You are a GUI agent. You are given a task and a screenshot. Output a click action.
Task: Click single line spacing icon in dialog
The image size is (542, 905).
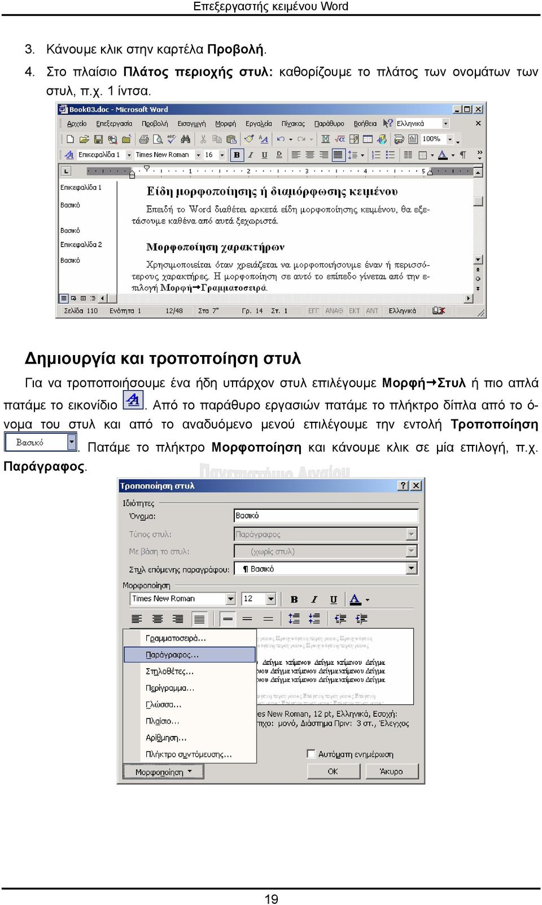[x=228, y=619]
